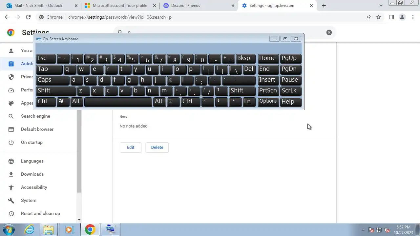Click the You and Google person icon
This screenshot has width=420, height=236.
coord(11,50)
